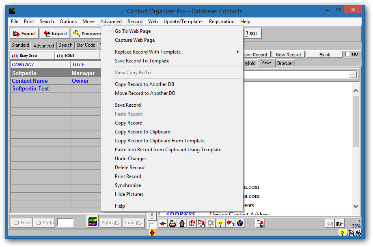Open the Move menu
373x247 pixels.
tap(88, 21)
